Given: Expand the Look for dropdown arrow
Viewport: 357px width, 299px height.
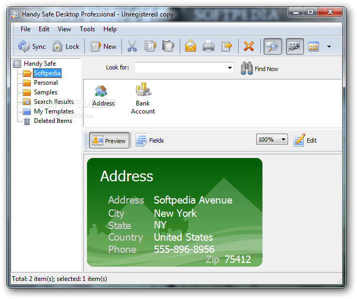Looking at the screenshot, I should tap(230, 67).
